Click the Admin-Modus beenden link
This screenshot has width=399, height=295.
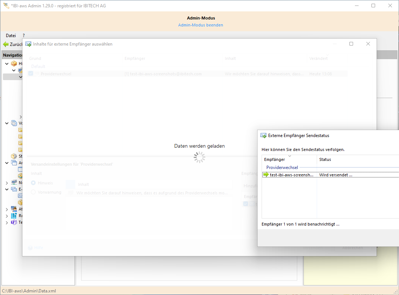point(200,25)
